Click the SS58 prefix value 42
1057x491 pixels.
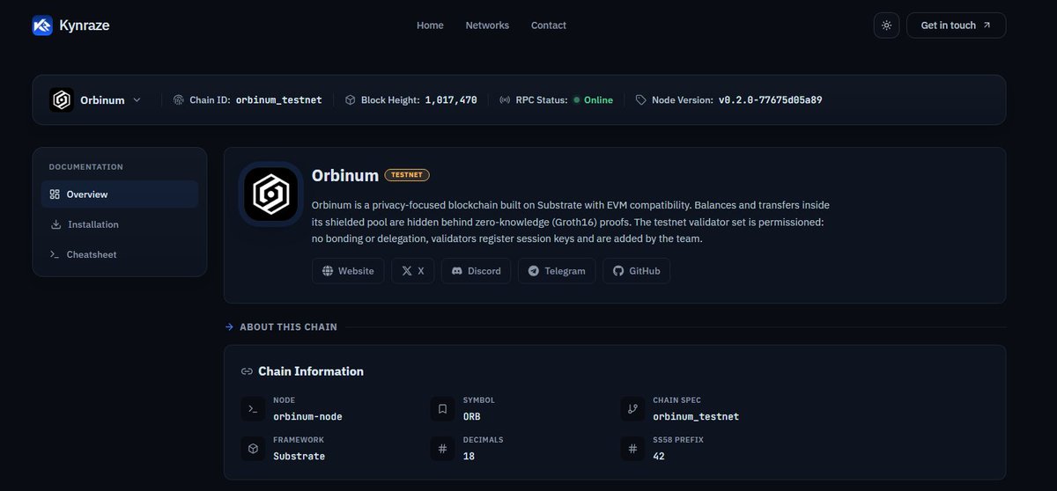coord(659,457)
